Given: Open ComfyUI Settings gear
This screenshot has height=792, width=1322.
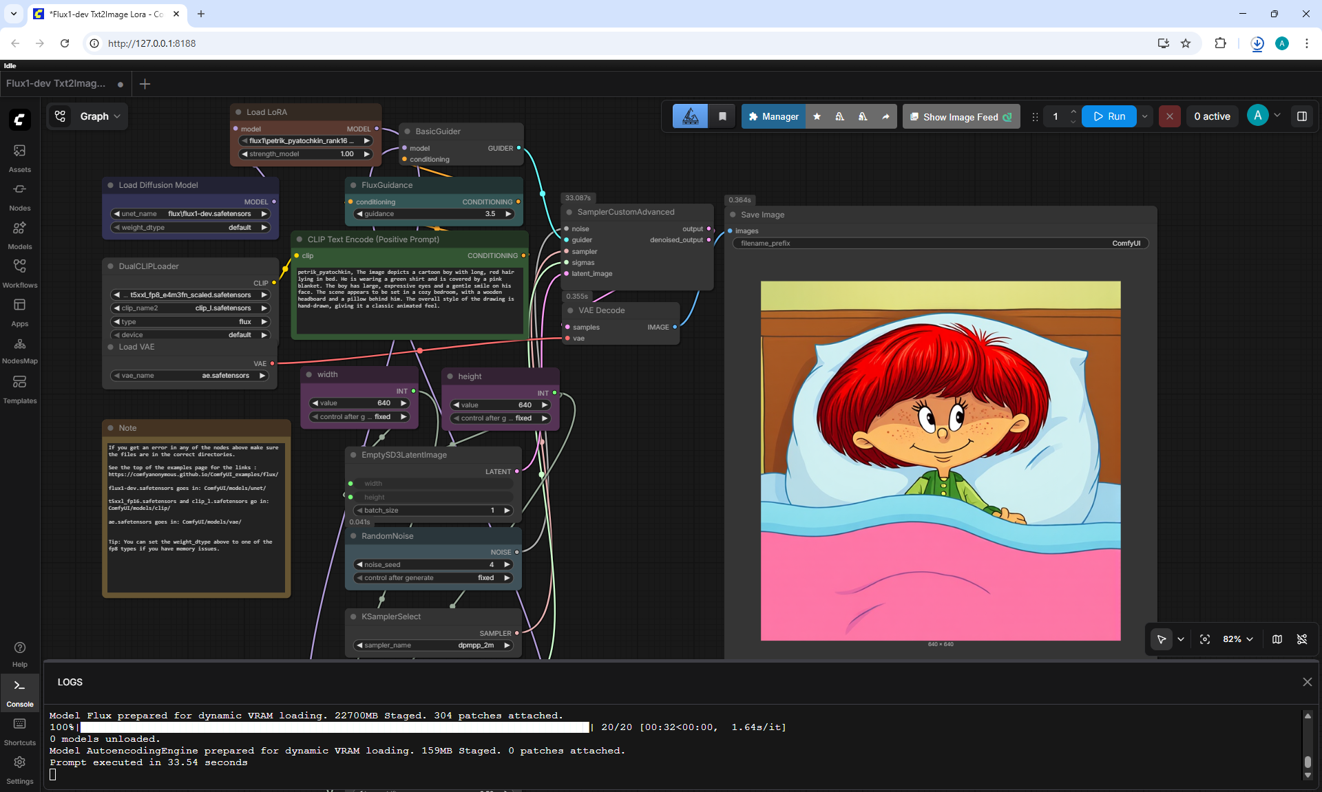Looking at the screenshot, I should point(19,769).
